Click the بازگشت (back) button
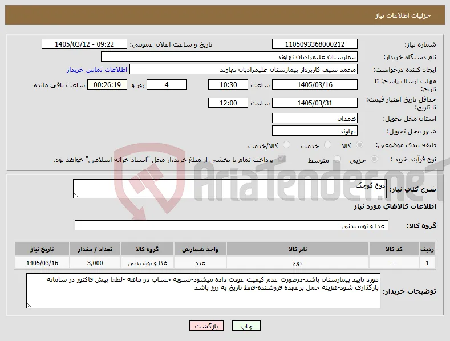The image size is (450, 341). click(x=206, y=326)
